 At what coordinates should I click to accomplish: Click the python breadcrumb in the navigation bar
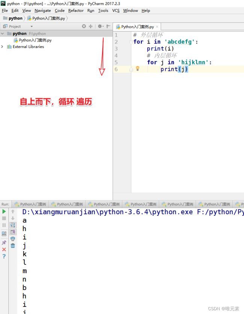[15, 18]
